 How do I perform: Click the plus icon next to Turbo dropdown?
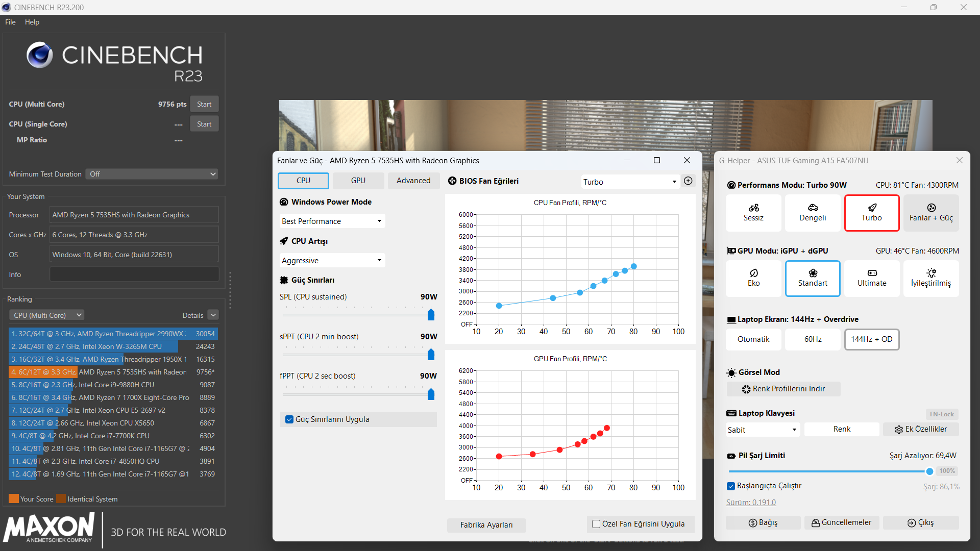coord(688,181)
